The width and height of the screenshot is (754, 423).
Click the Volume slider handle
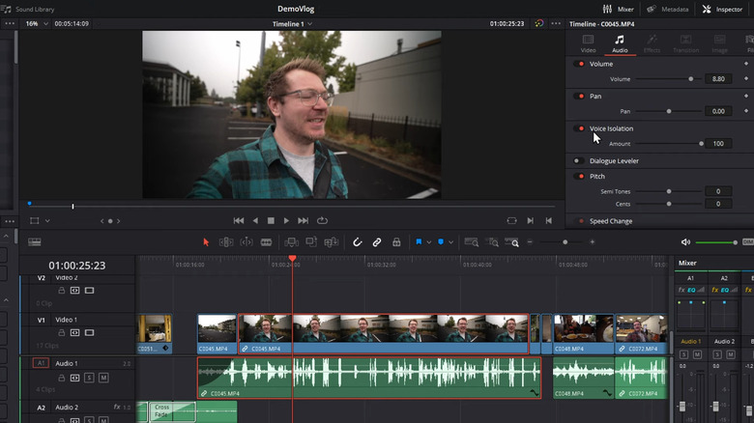(690, 78)
